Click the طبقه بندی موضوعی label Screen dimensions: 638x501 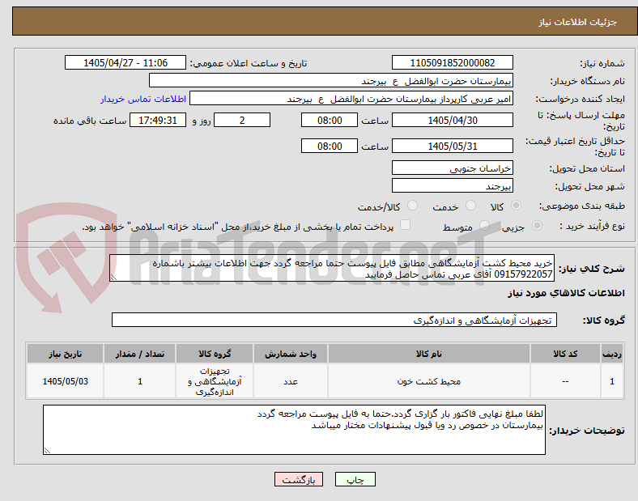click(582, 206)
